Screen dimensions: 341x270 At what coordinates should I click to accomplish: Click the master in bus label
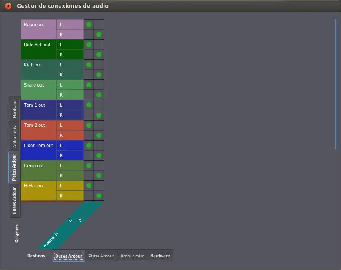[51, 240]
